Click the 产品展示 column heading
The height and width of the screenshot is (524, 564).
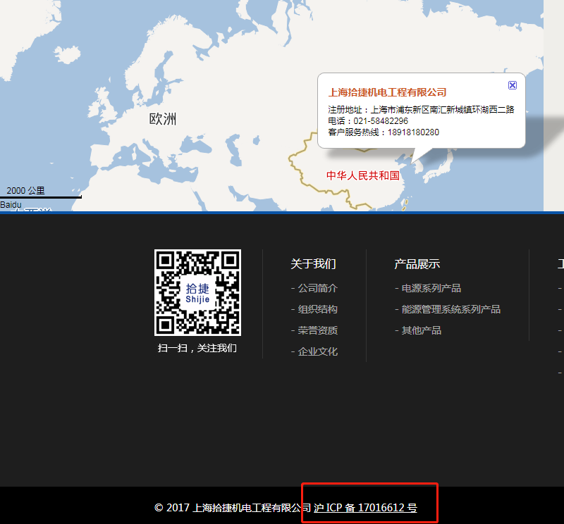(417, 263)
